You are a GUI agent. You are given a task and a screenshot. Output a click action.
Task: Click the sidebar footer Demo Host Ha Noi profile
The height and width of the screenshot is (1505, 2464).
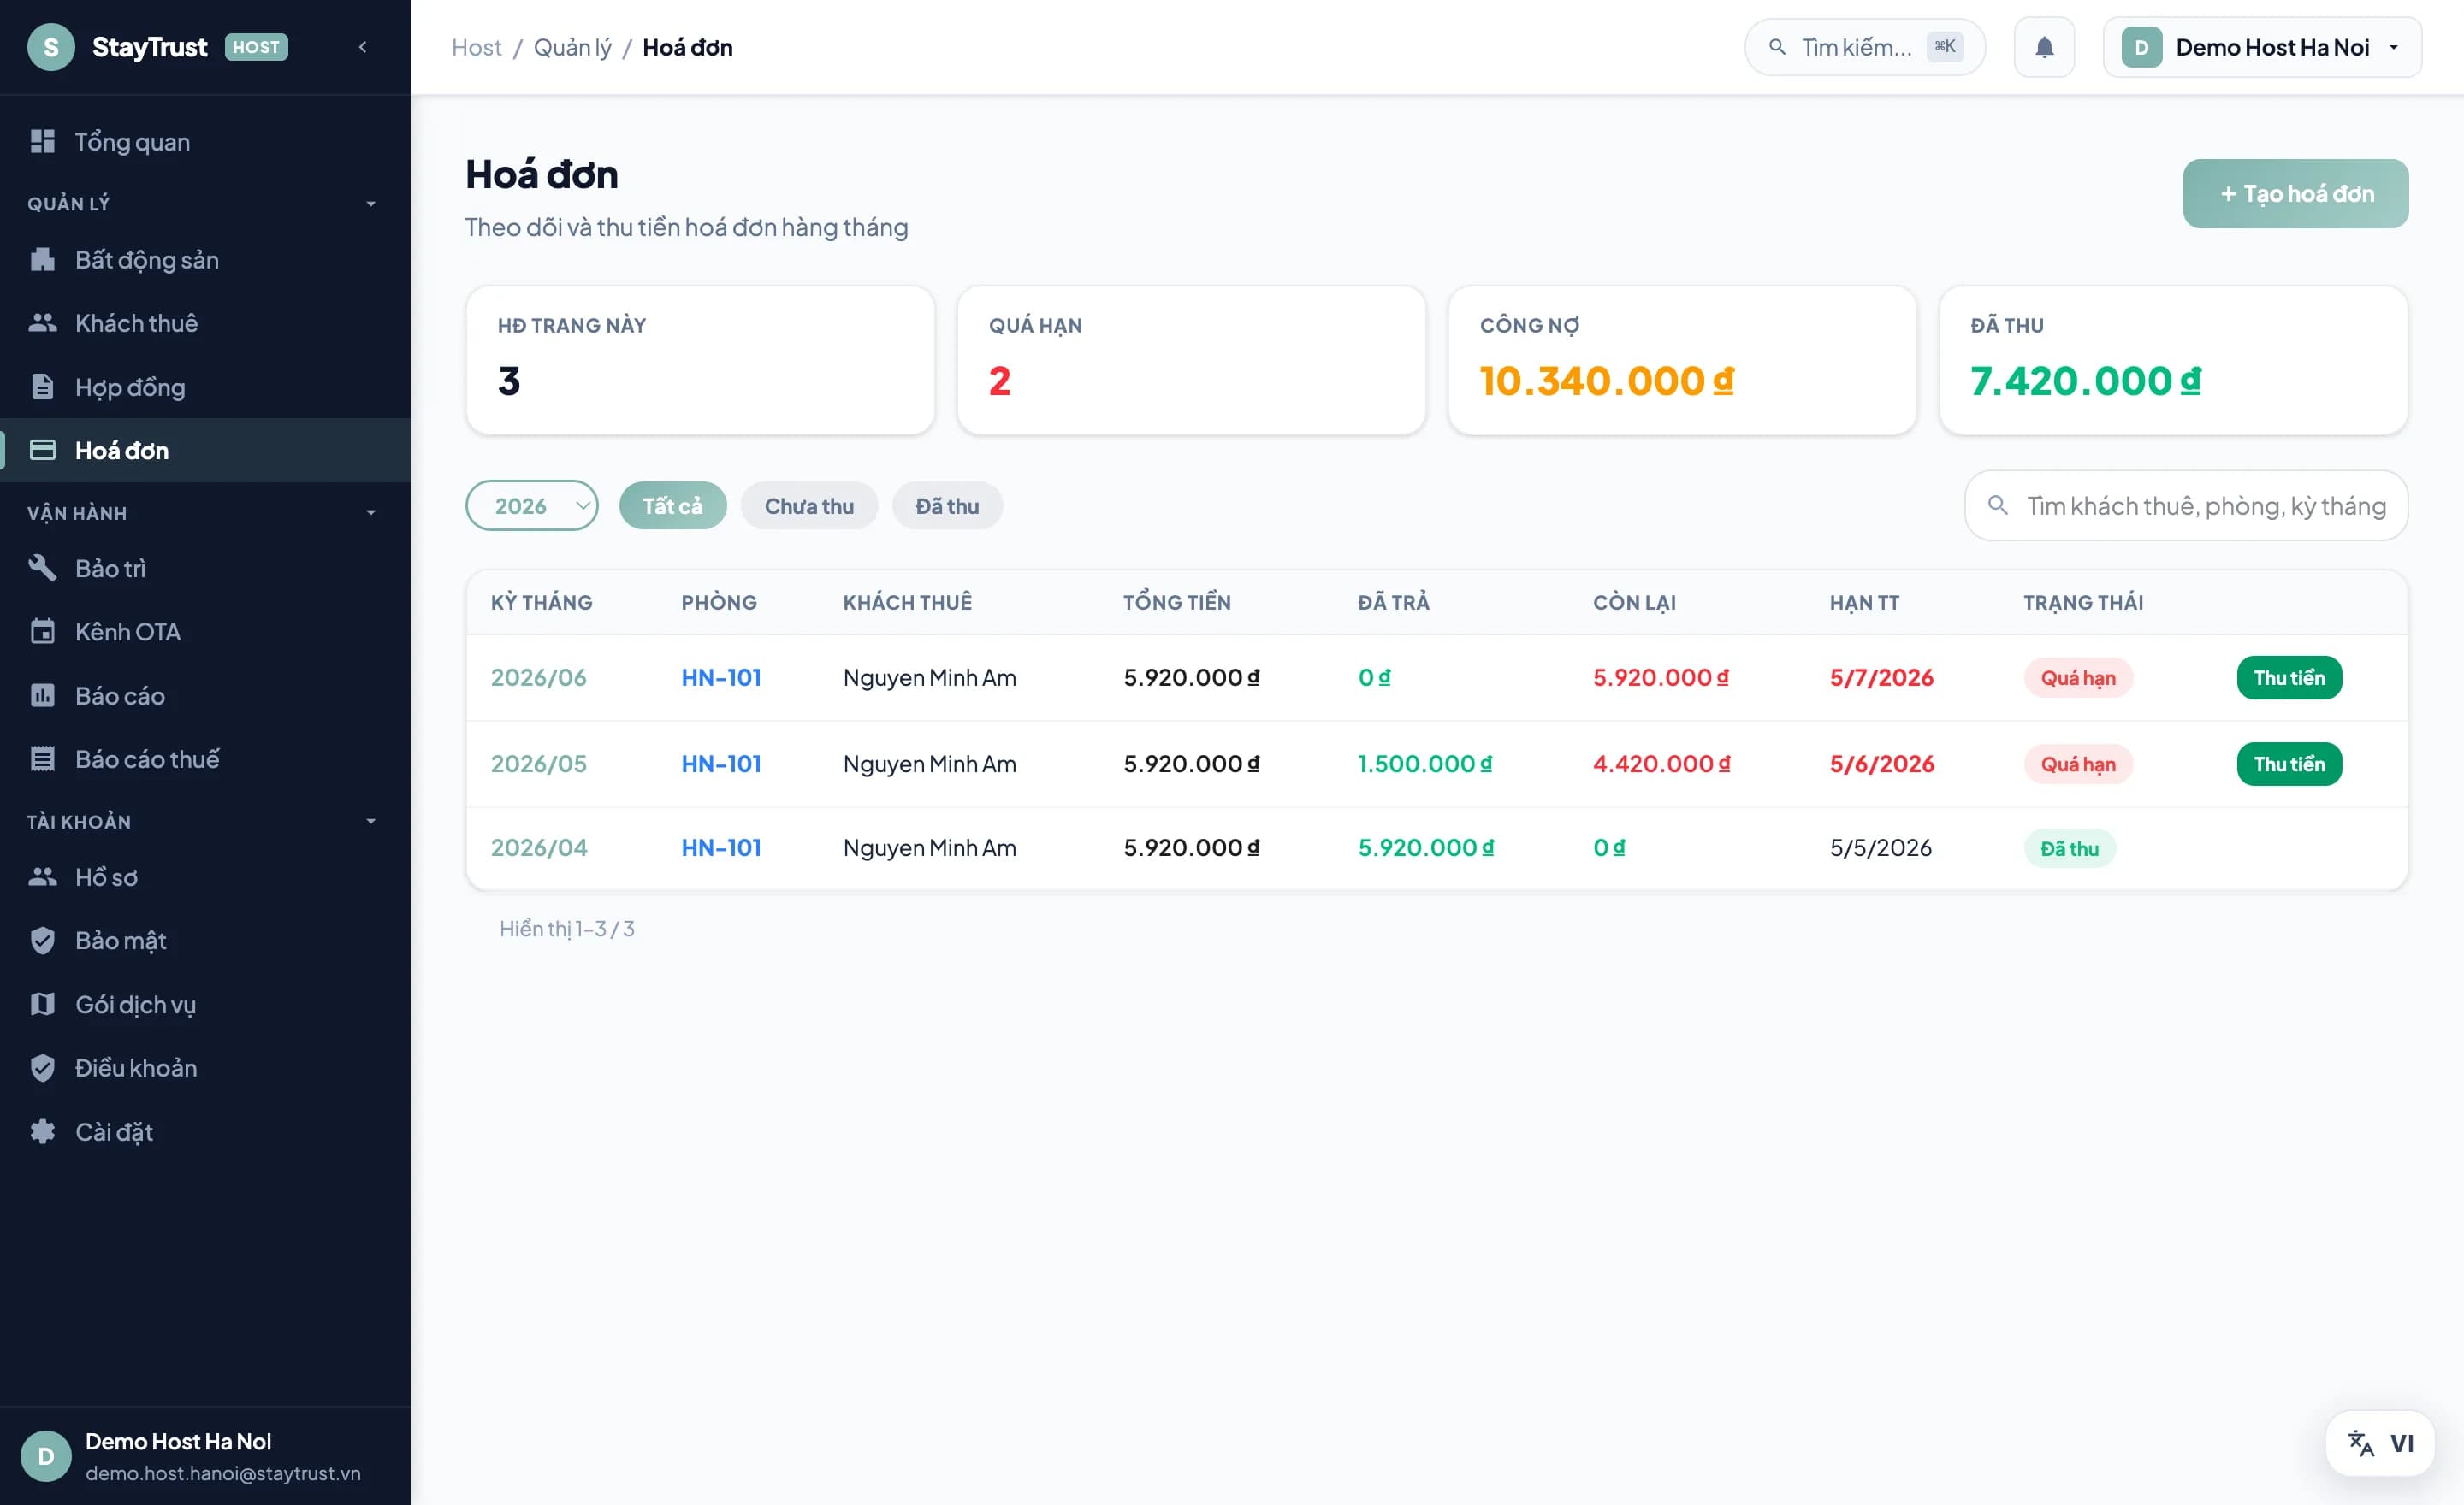pyautogui.click(x=205, y=1456)
